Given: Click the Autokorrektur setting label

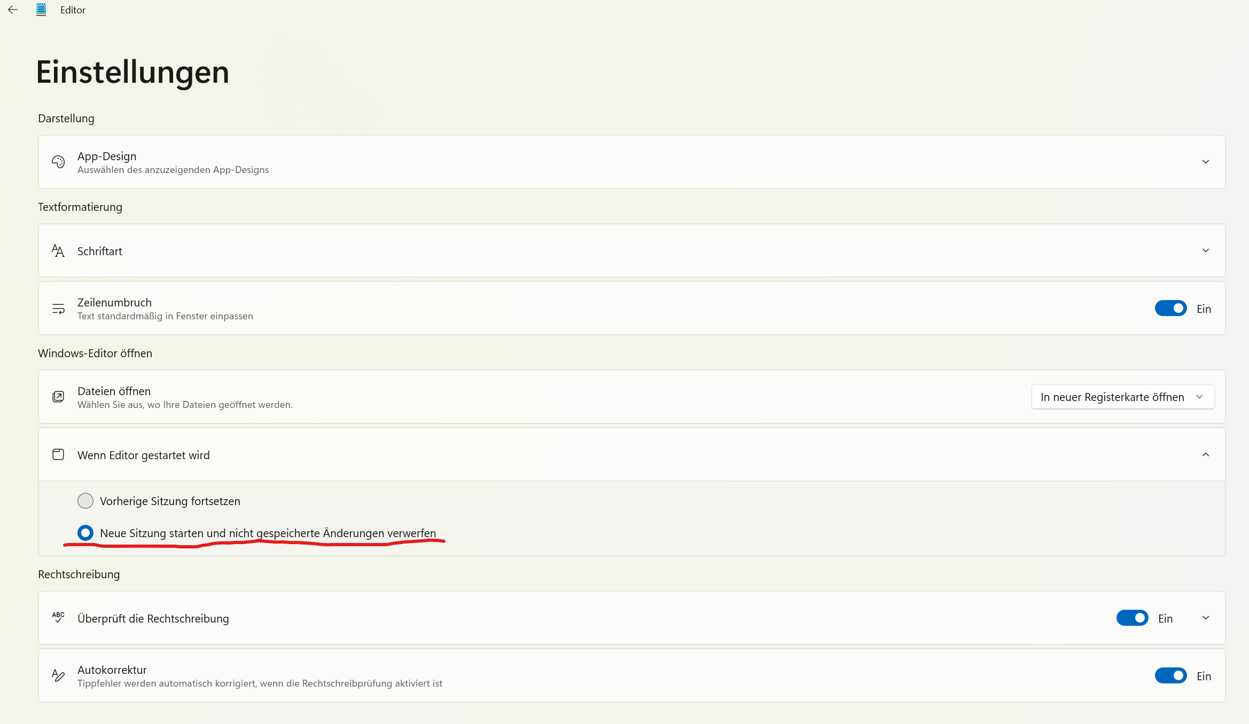Looking at the screenshot, I should [112, 670].
